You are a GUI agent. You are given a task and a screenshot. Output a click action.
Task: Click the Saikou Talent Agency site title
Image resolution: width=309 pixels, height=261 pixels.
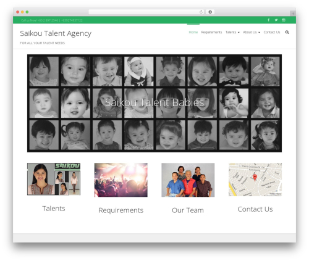click(x=56, y=33)
